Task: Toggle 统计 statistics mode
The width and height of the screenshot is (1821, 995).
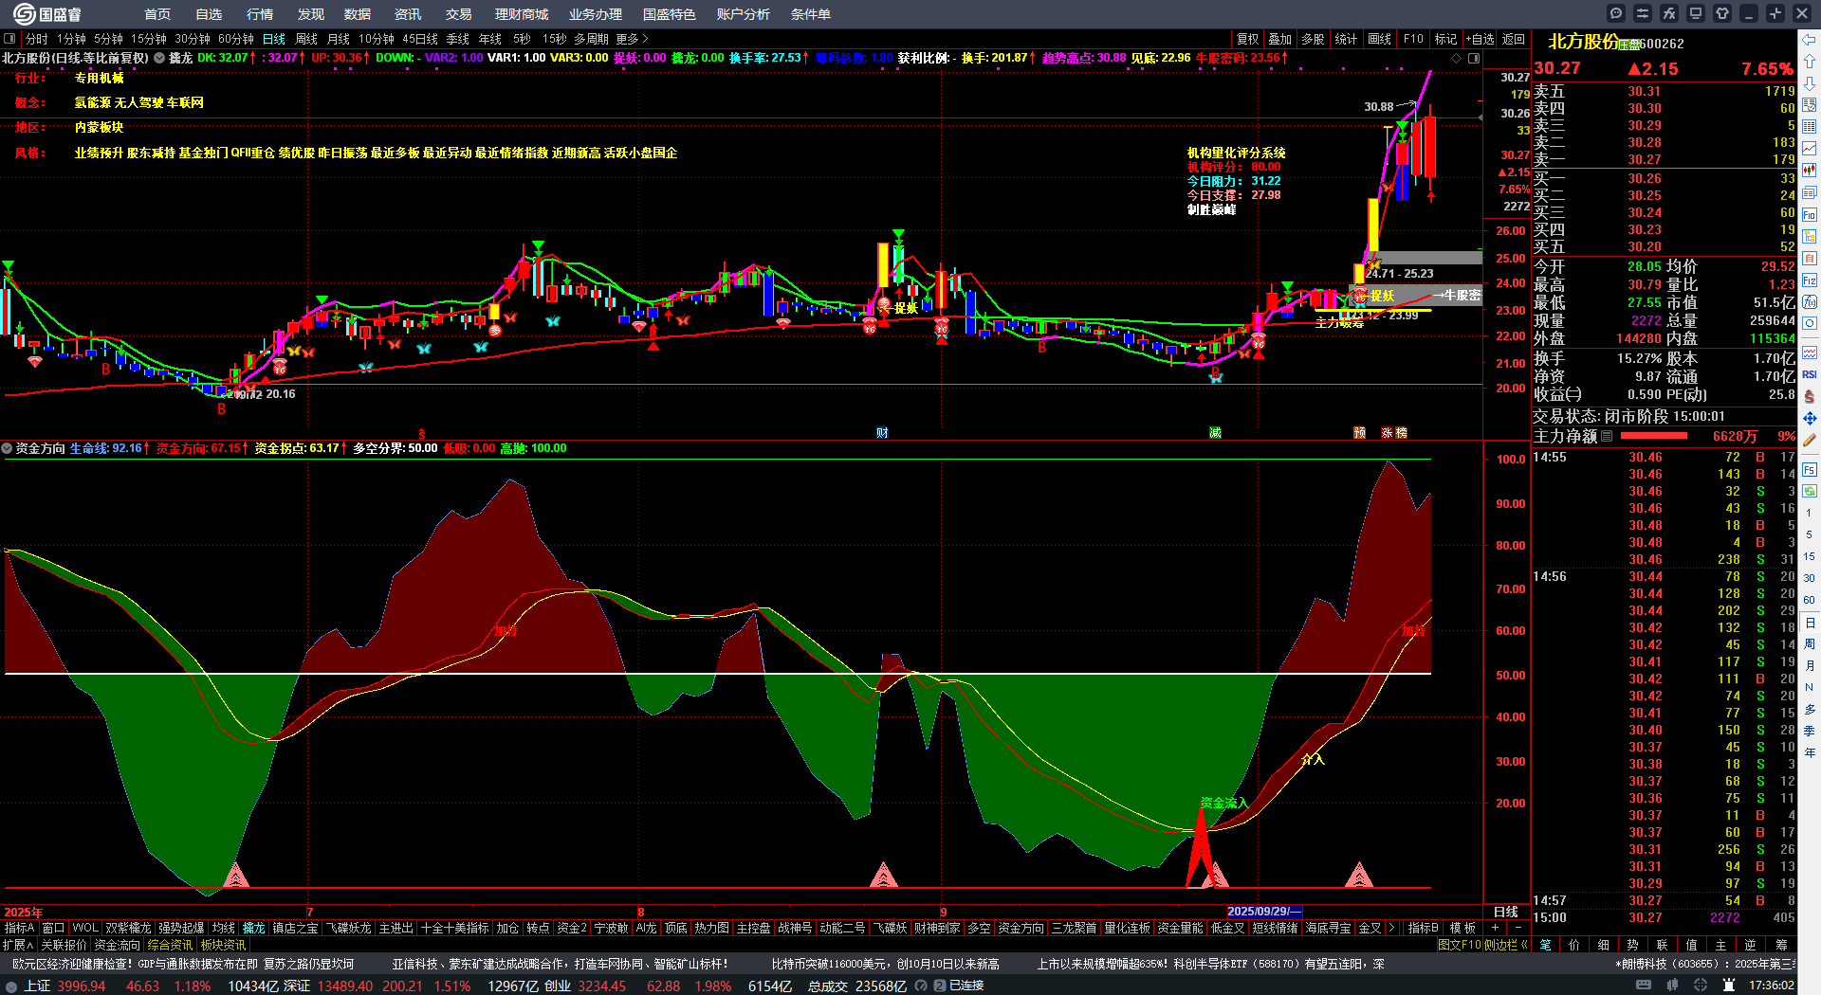Action: (x=1346, y=39)
